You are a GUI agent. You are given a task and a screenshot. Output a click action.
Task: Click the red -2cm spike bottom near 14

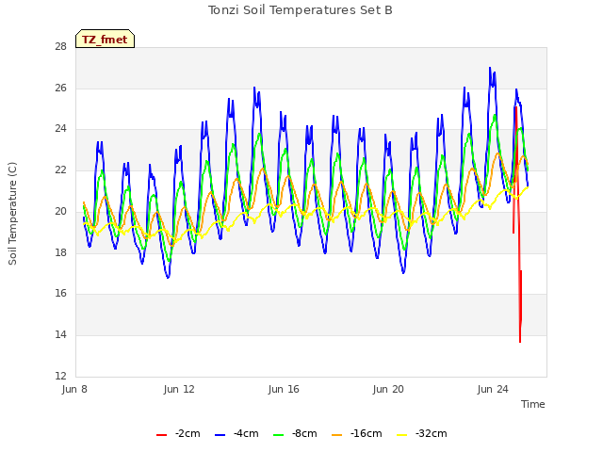[x=520, y=341]
